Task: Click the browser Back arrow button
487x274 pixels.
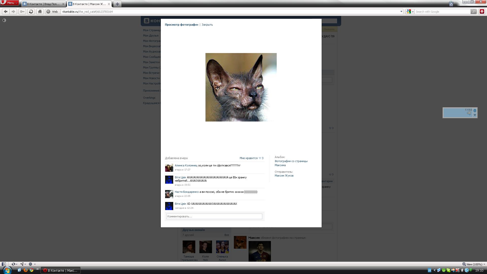Action: pos(6,12)
